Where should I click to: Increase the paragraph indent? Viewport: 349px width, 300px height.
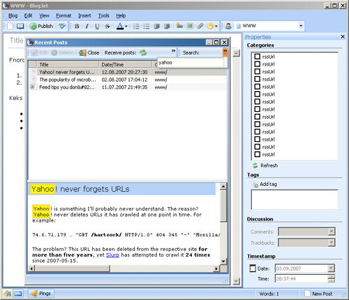point(167,27)
